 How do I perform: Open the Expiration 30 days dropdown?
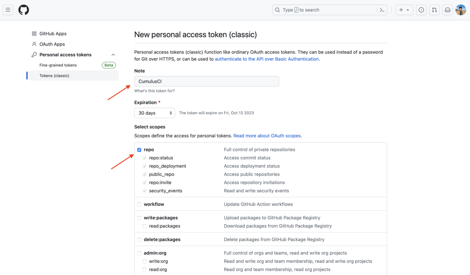[x=155, y=113]
